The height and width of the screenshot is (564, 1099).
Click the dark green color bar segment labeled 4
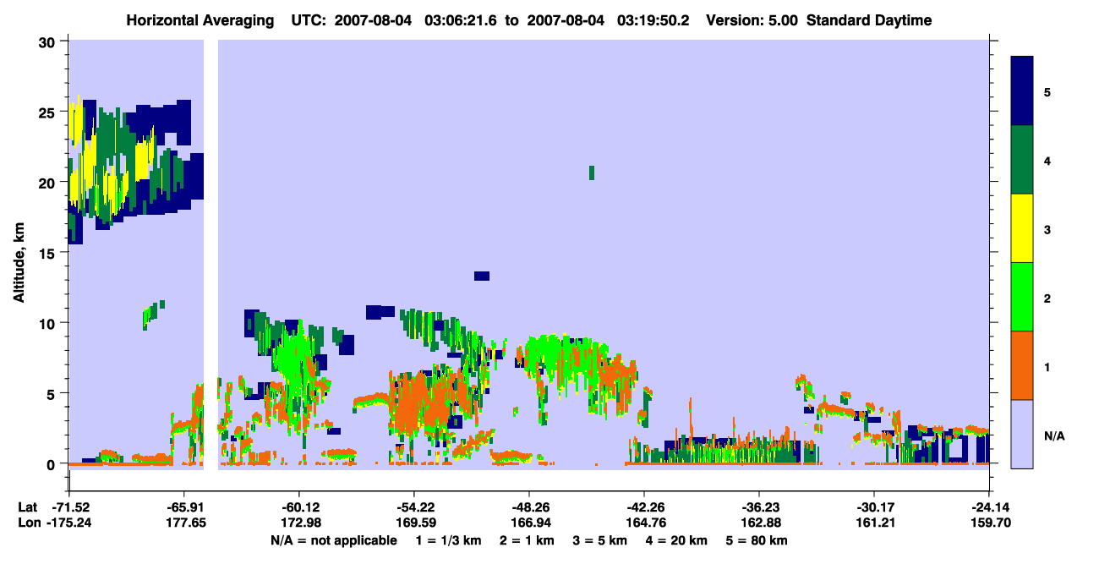(1023, 160)
